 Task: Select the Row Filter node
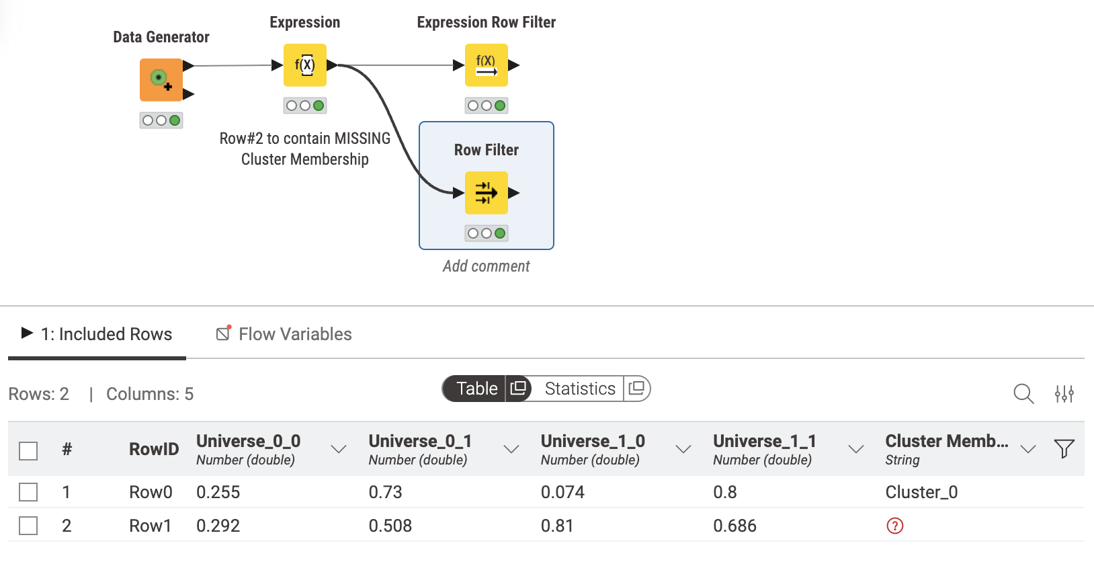tap(486, 193)
